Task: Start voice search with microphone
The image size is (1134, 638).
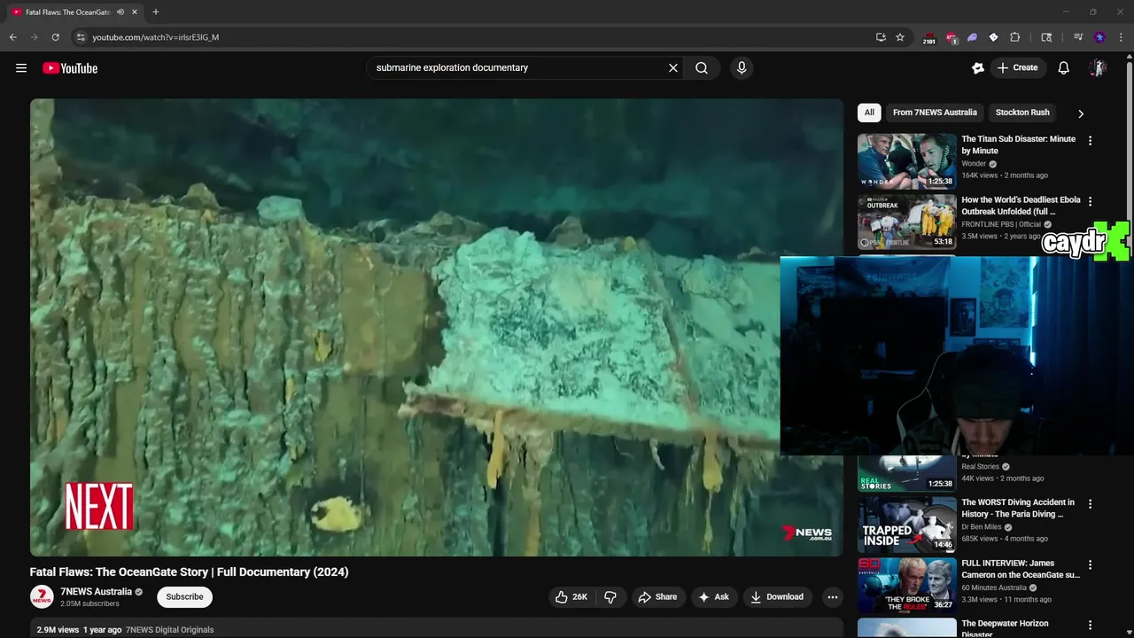Action: 742,67
